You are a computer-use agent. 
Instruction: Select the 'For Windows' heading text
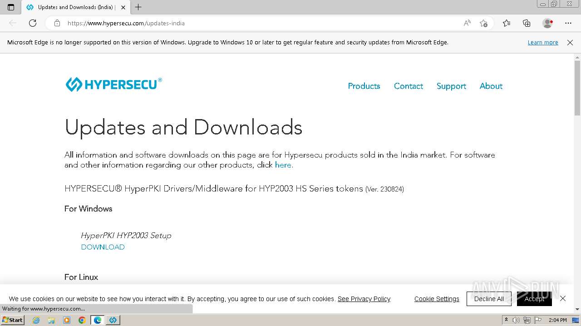[89, 209]
